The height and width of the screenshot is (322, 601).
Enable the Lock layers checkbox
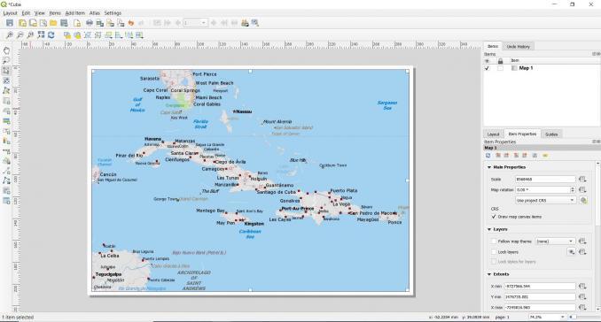(494, 252)
